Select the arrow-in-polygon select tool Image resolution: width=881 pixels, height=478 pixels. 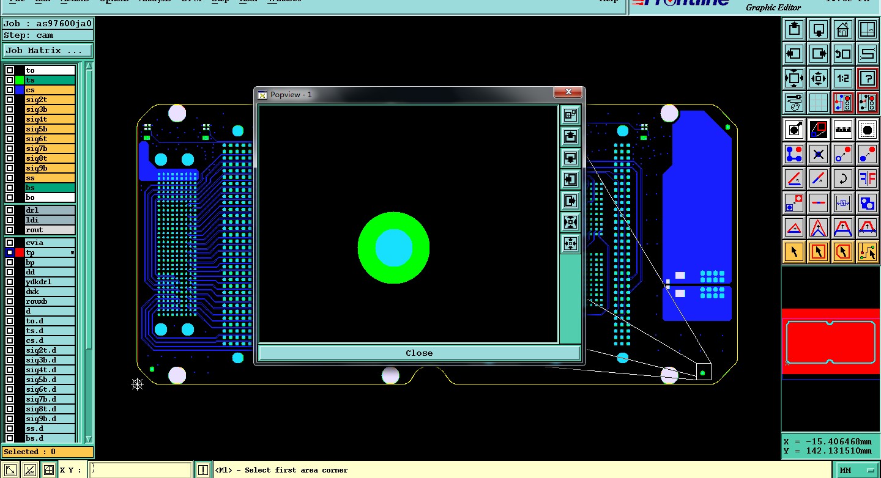pyautogui.click(x=843, y=251)
